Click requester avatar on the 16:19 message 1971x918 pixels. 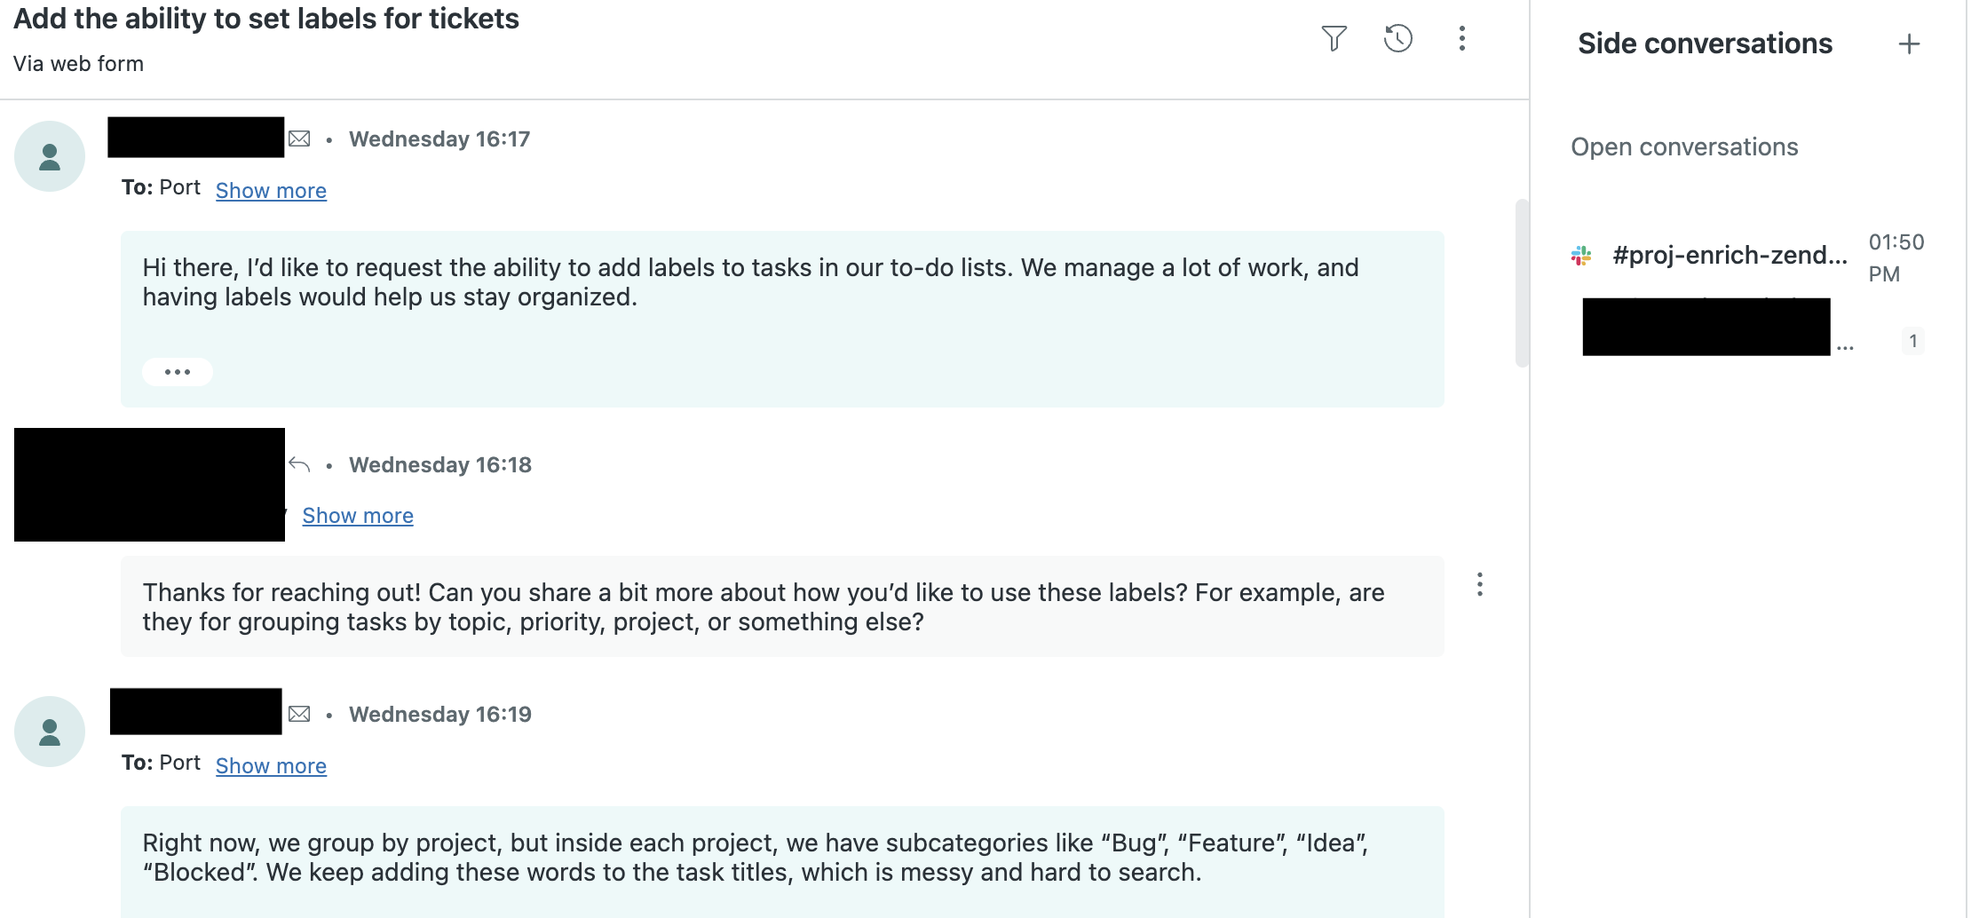pyautogui.click(x=50, y=732)
